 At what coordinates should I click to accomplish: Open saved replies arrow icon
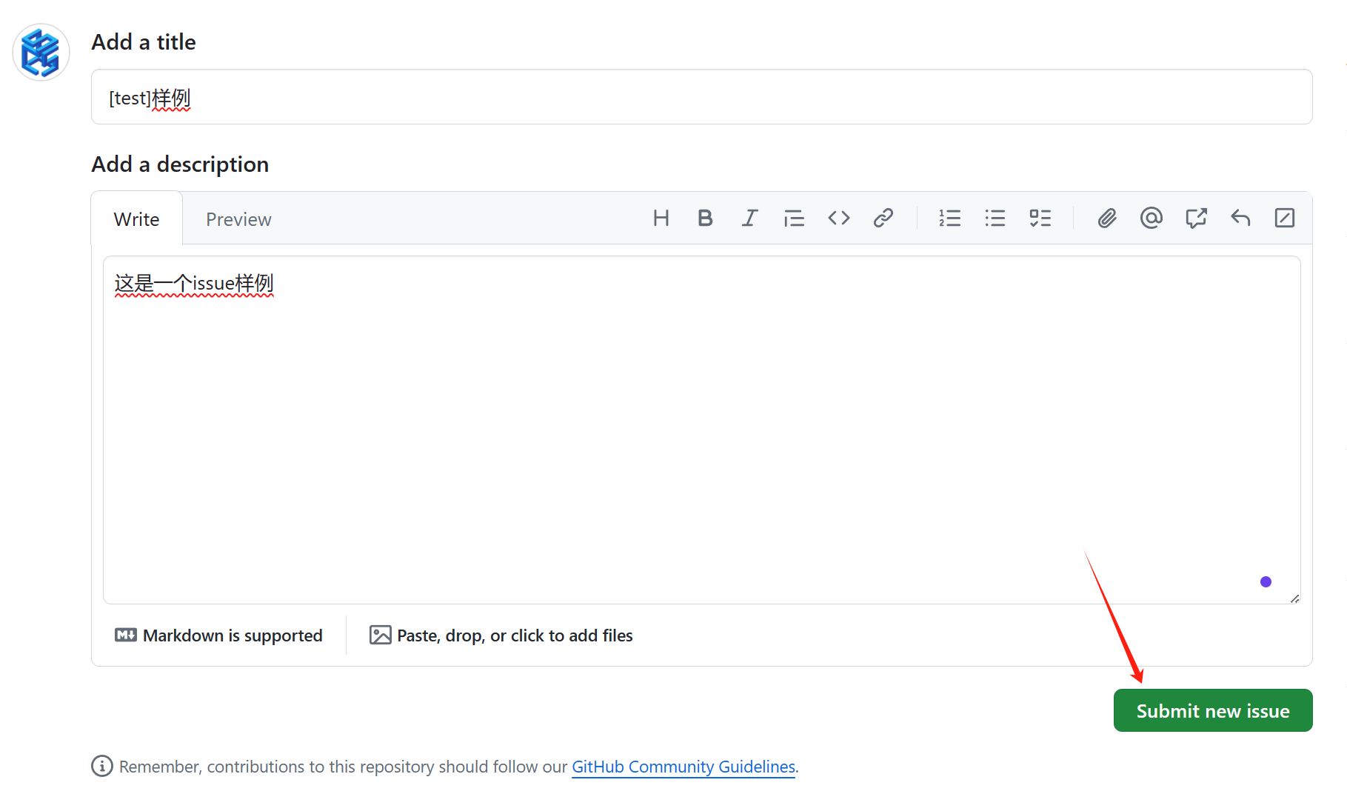1240,218
